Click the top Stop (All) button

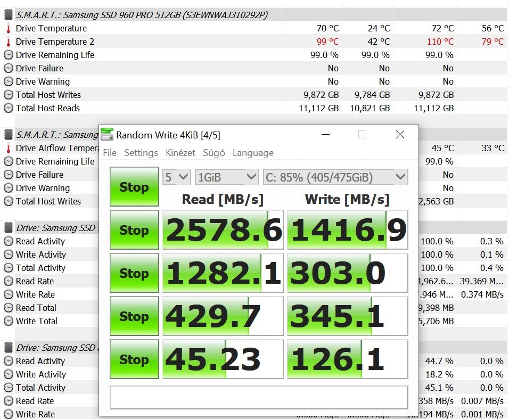(x=134, y=187)
